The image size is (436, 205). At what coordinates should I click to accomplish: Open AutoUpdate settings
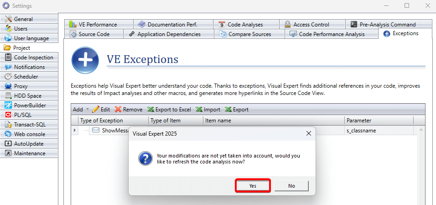pos(29,144)
